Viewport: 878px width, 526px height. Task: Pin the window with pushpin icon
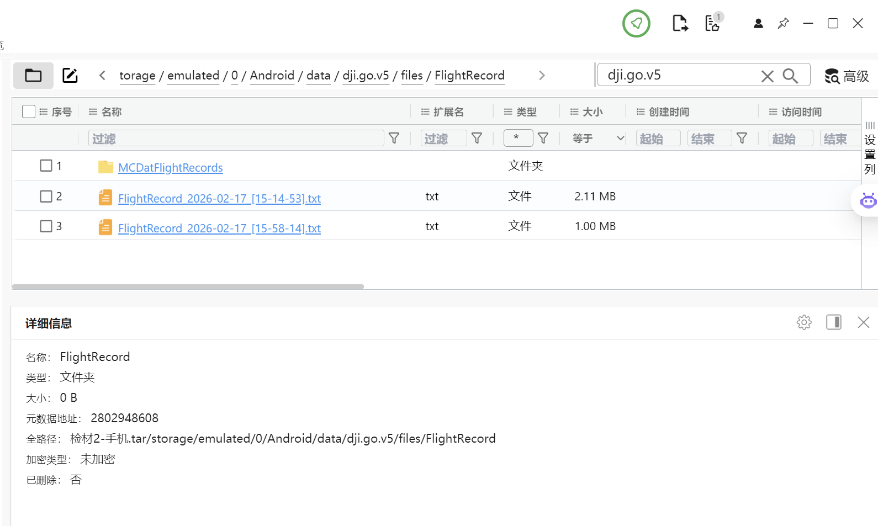pyautogui.click(x=783, y=23)
